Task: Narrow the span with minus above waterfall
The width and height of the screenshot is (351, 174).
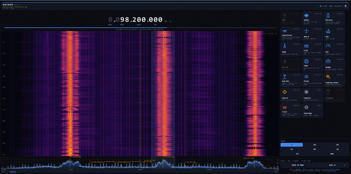Action: tap(264, 34)
